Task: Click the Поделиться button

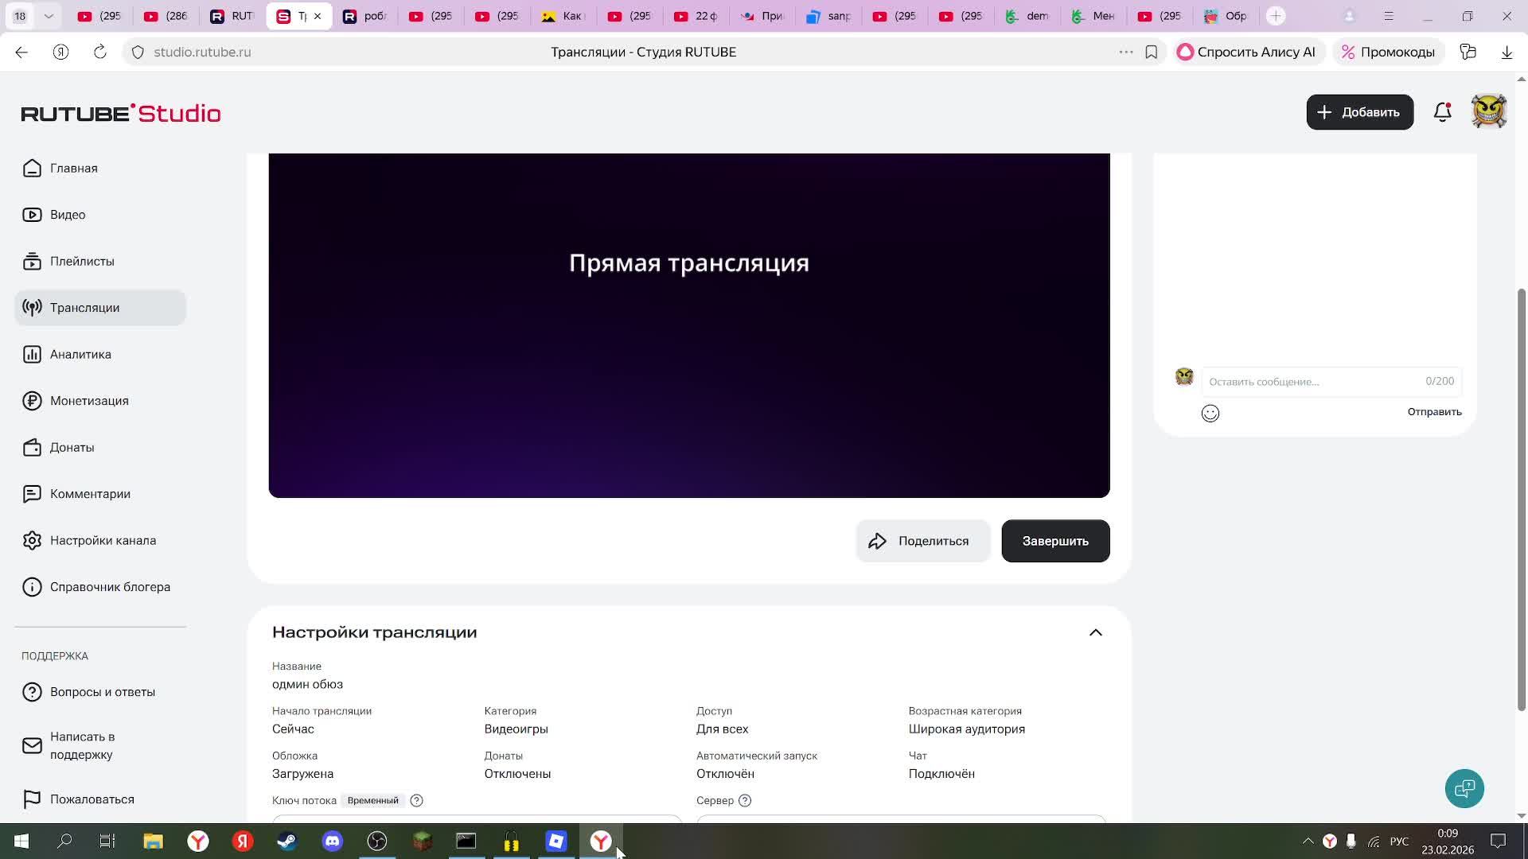Action: [x=922, y=541]
